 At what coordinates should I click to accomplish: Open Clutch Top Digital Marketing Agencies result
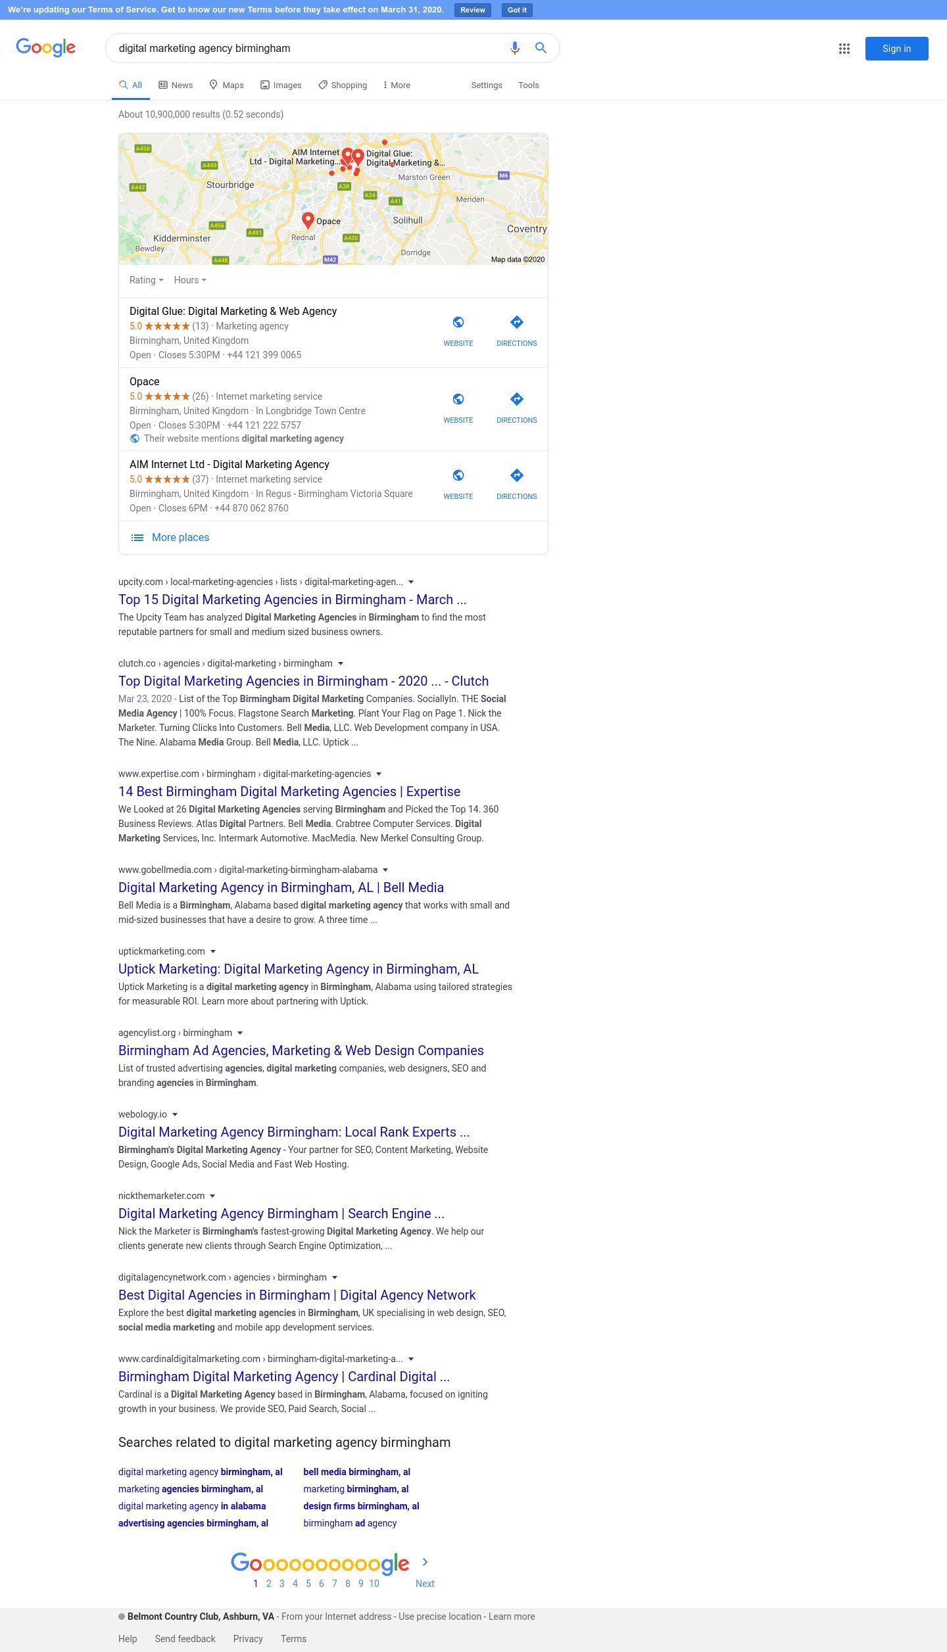[x=304, y=681]
